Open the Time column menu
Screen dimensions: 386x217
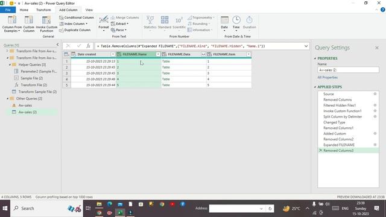(x=236, y=24)
